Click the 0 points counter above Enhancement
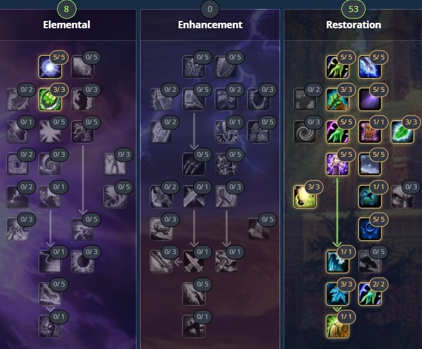Viewport: 422px width, 349px height. [x=210, y=9]
